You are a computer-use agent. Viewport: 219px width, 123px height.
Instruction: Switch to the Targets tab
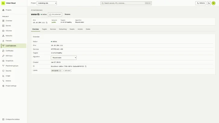click(44, 29)
